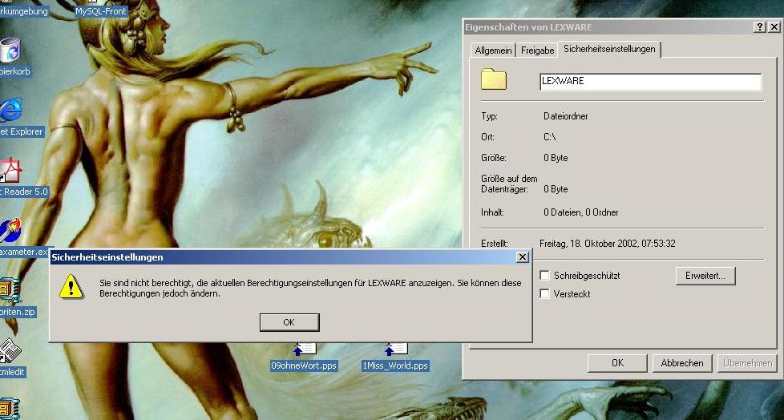Select the 1Miss_World.pps file icon
The height and width of the screenshot is (420, 784).
tap(395, 349)
